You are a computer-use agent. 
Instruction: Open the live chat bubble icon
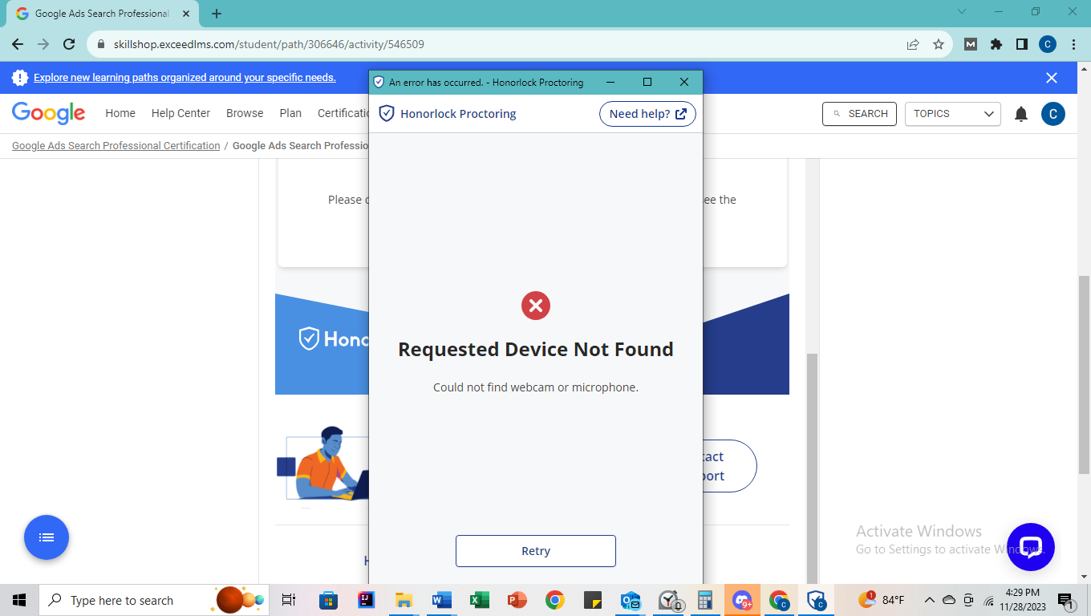tap(1030, 547)
